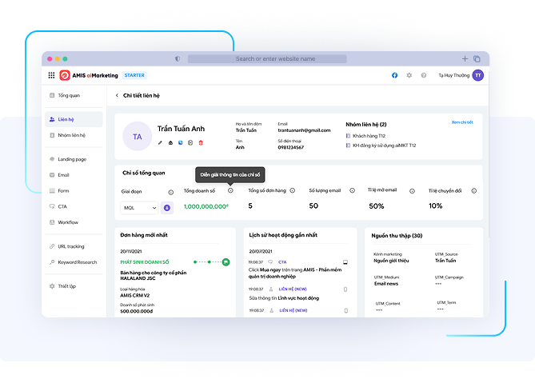Viewport: 535px width, 391px height.
Task: Click the green order progress flag marker
Action: 226,261
